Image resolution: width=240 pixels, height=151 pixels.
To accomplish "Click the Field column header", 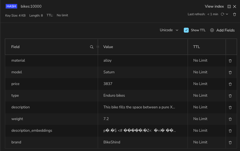I will coord(15,47).
